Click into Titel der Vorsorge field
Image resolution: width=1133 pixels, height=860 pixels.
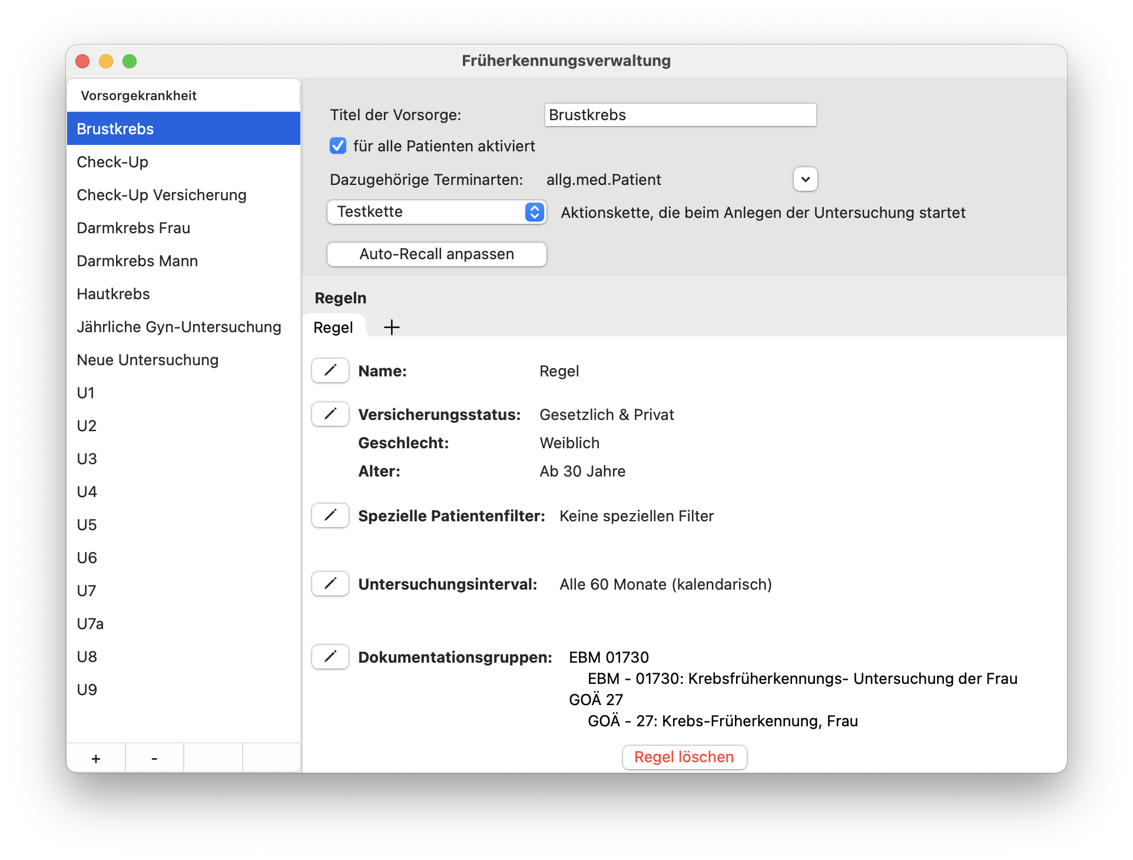[x=680, y=115]
